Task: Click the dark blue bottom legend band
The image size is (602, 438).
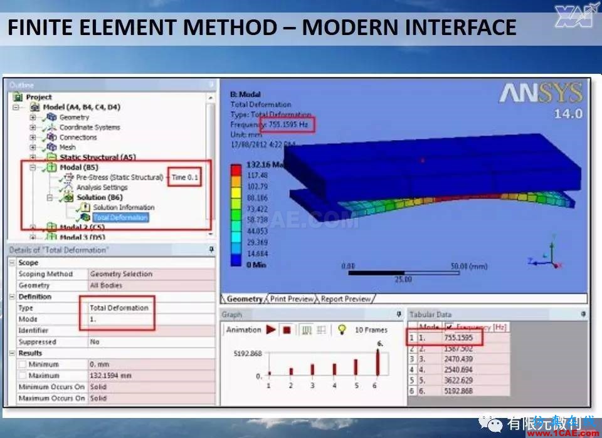Action: click(x=236, y=260)
